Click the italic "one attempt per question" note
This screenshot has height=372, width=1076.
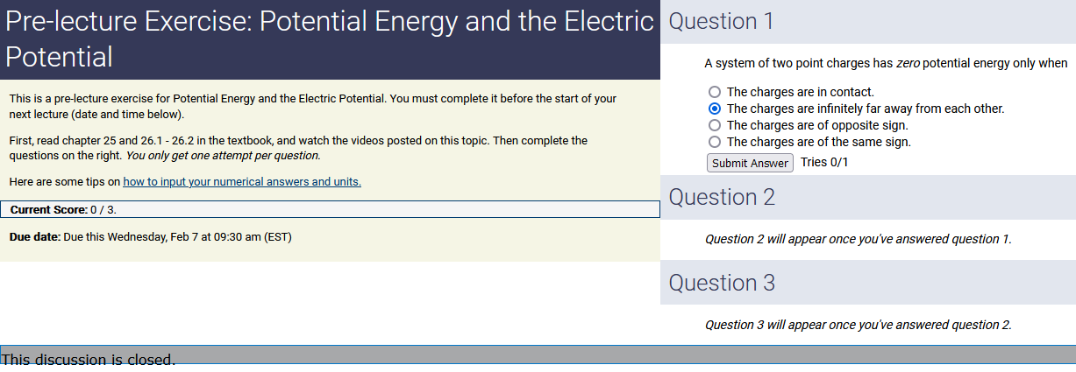coord(223,156)
